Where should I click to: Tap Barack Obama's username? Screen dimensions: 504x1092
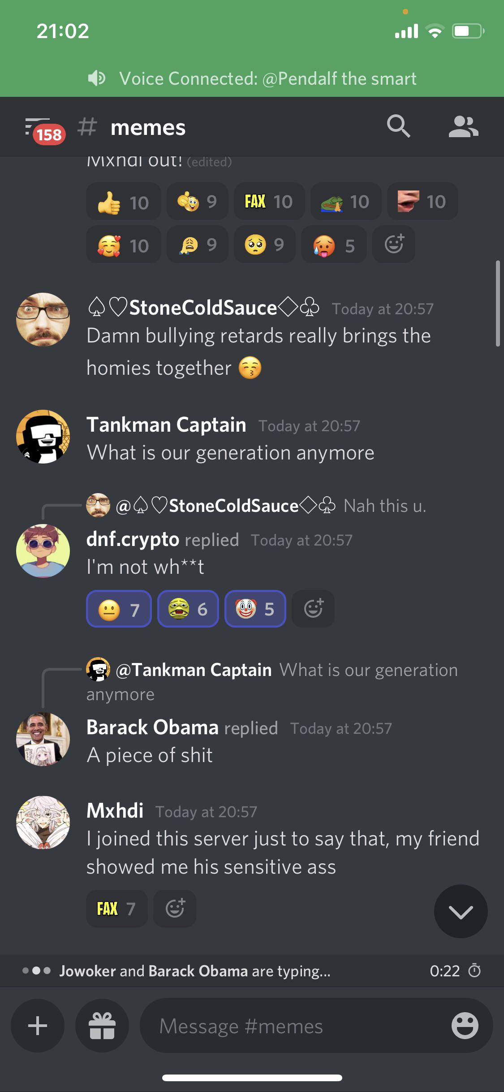pyautogui.click(x=152, y=727)
